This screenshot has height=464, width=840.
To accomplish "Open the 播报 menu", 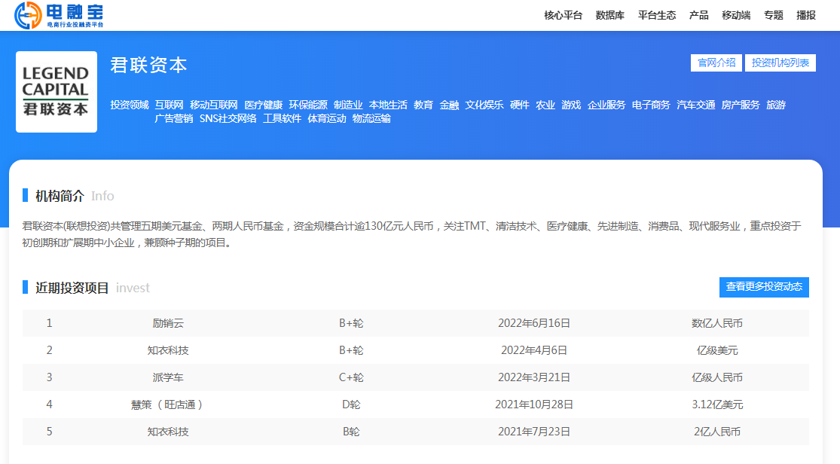I will point(805,15).
